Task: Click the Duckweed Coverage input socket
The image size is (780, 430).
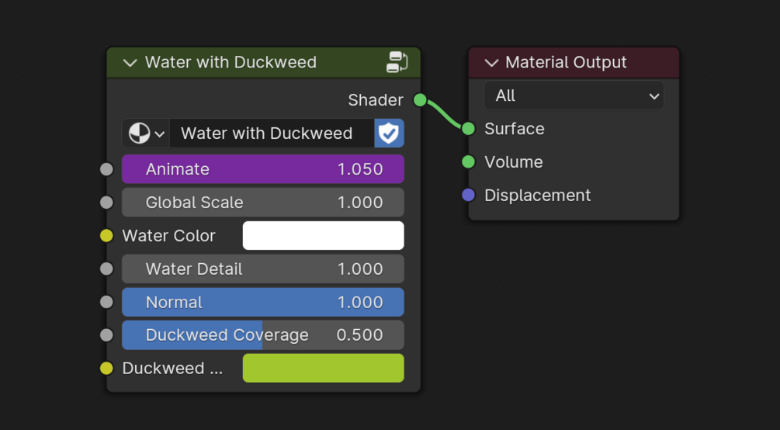Action: (107, 335)
